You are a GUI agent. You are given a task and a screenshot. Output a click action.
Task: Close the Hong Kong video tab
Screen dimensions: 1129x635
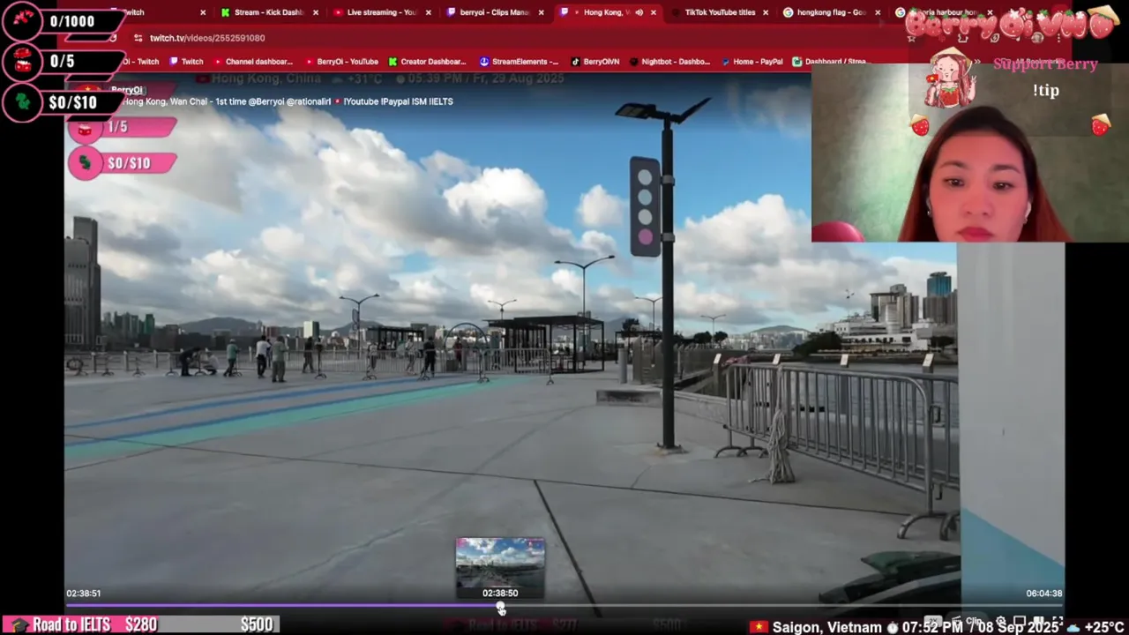[654, 12]
